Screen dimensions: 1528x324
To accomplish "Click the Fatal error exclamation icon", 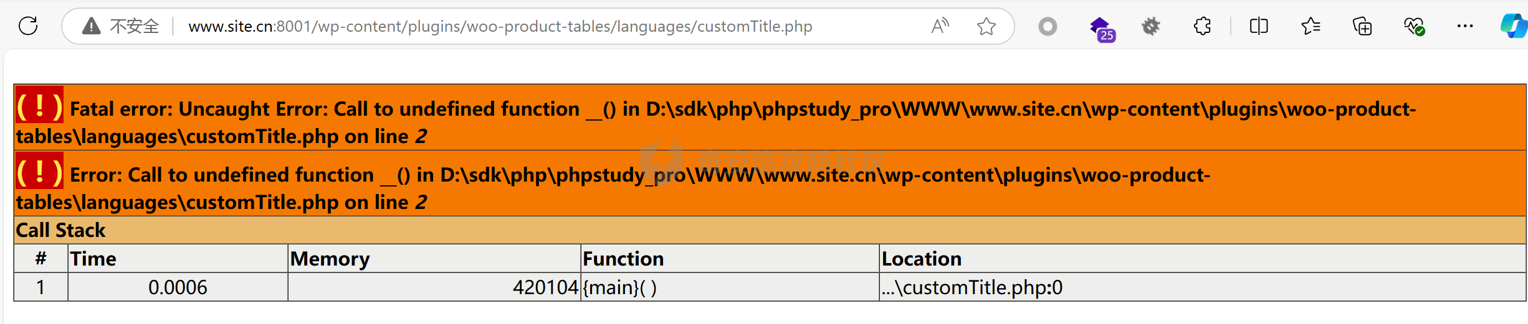I will point(39,106).
